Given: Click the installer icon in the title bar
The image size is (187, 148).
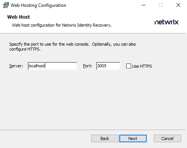Looking at the screenshot, I should coord(6,5).
